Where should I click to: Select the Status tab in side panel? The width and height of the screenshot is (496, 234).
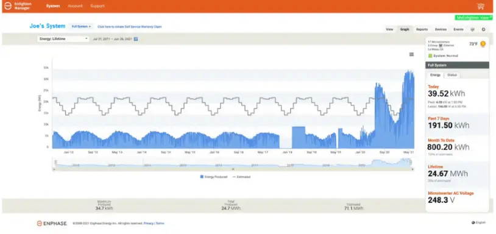pos(452,76)
